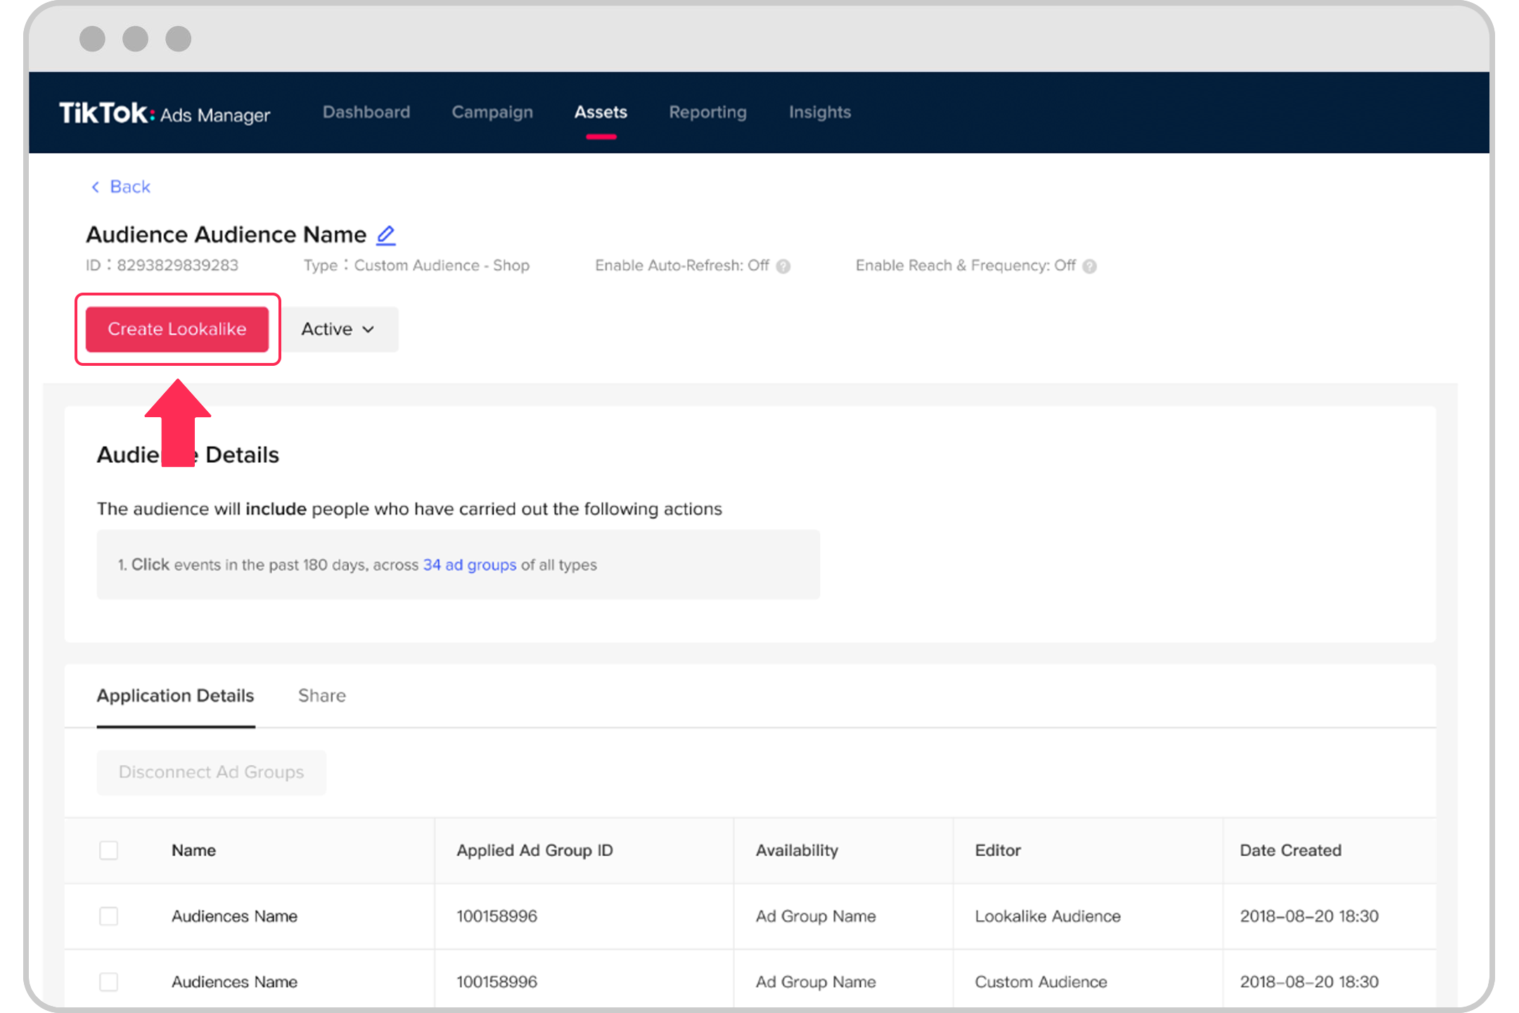Open the Dashboard tab
The height and width of the screenshot is (1013, 1519).
pos(365,111)
